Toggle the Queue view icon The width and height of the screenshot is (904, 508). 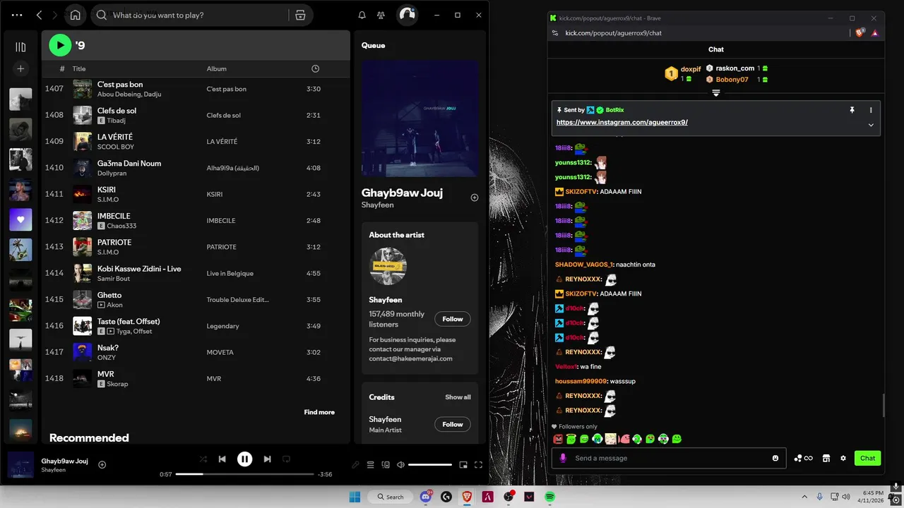coord(371,464)
